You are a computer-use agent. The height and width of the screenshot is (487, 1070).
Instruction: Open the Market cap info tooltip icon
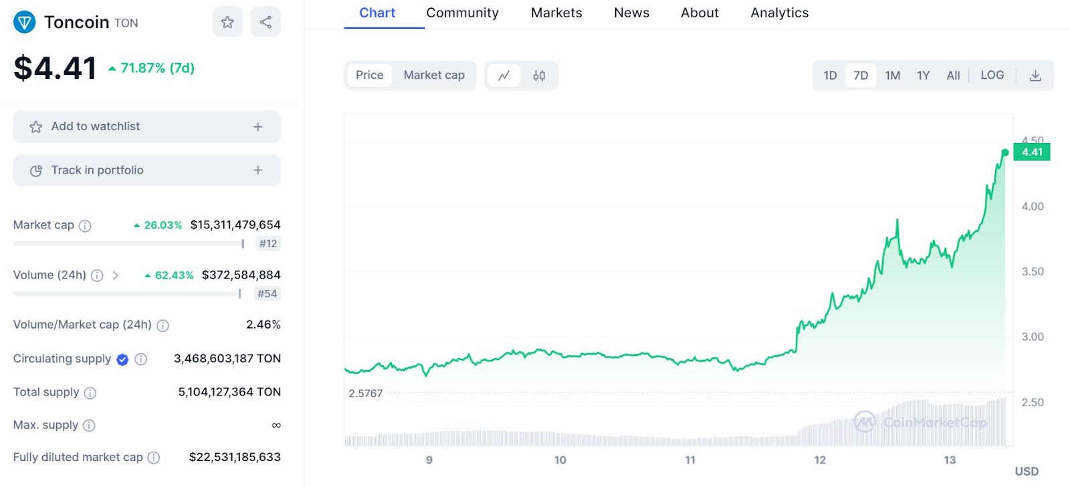pos(85,226)
